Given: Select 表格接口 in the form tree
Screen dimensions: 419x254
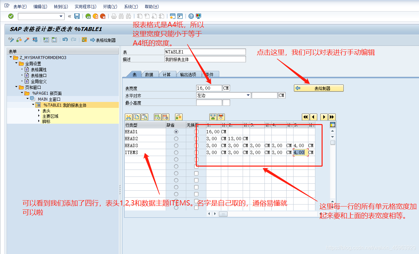Looking at the screenshot, I should coord(39,75).
